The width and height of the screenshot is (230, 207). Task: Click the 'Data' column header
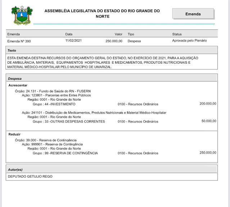69,34
